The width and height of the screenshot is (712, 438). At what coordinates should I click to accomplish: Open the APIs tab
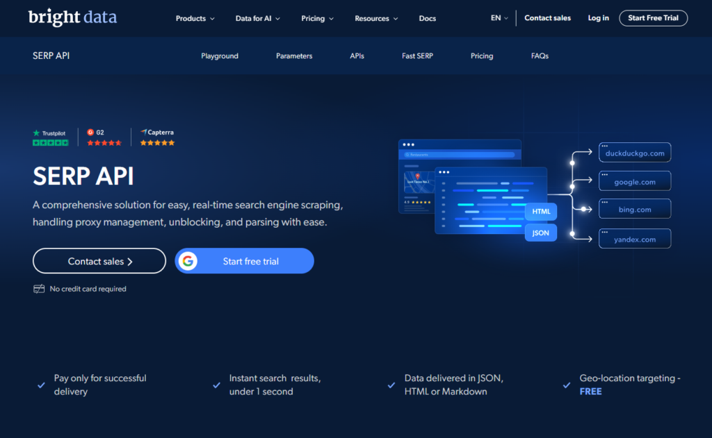[x=357, y=56]
